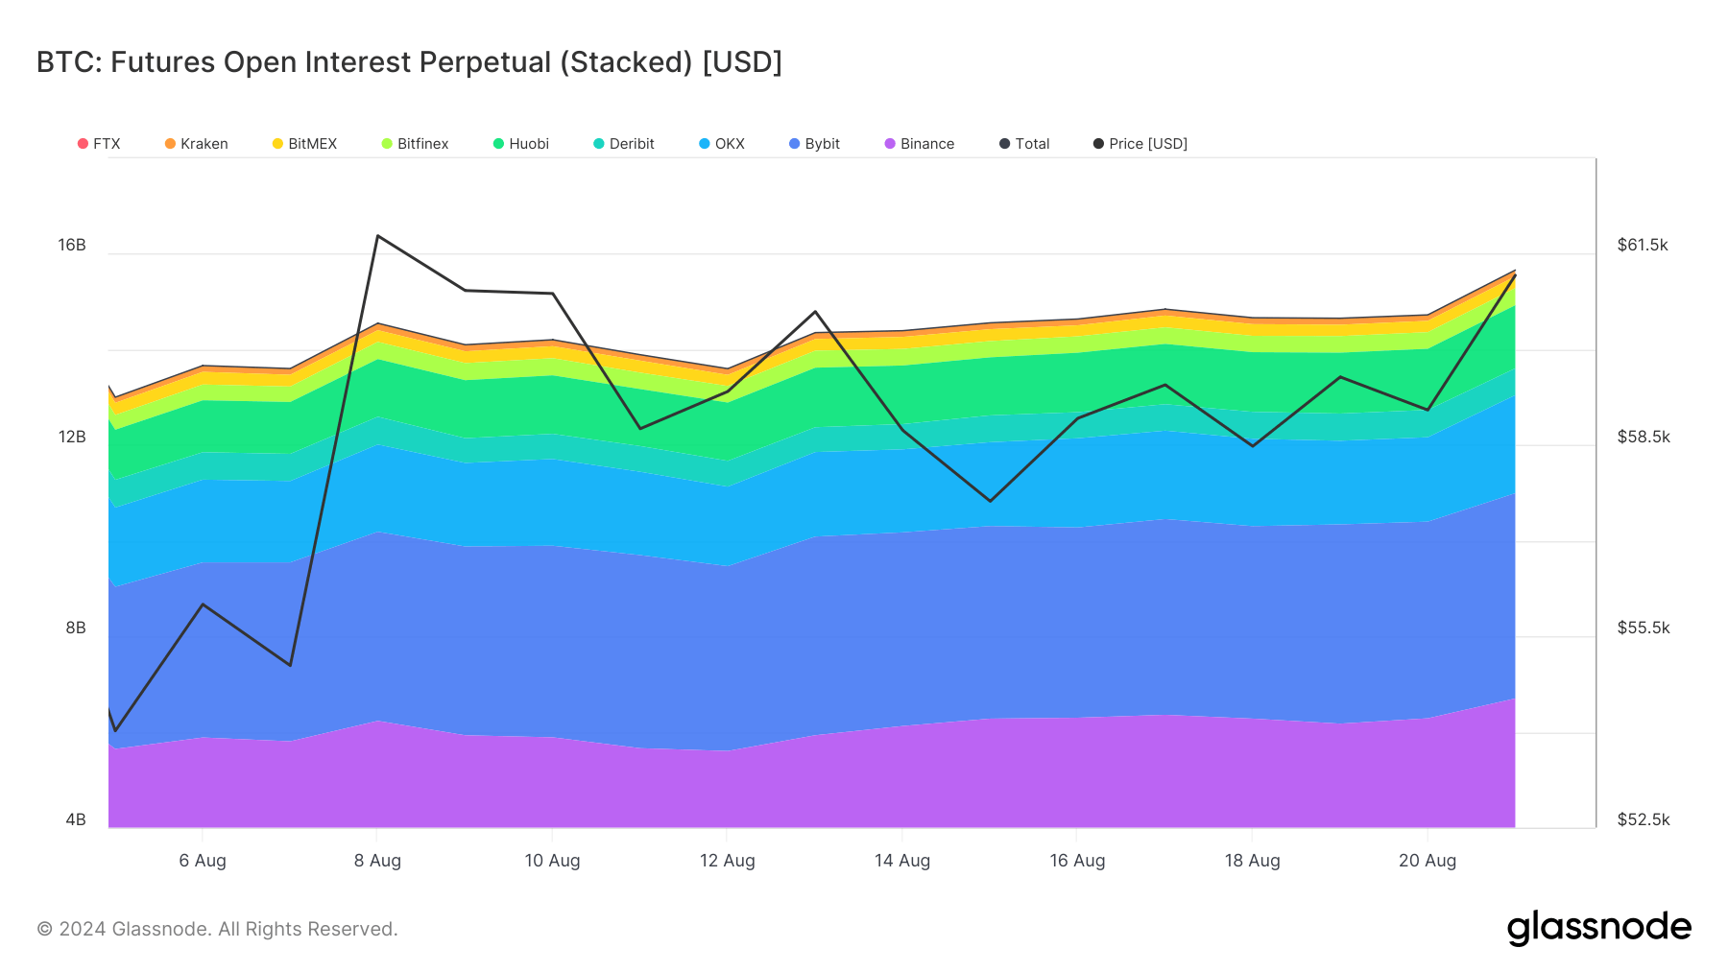Hide the Bybit legend series
Image resolution: width=1728 pixels, height=972 pixels.
[814, 144]
